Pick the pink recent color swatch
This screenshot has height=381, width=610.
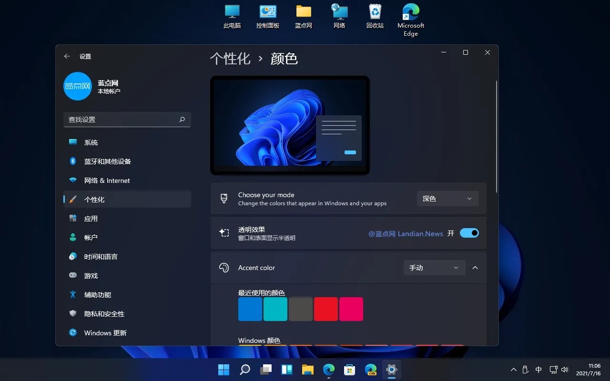coord(351,309)
